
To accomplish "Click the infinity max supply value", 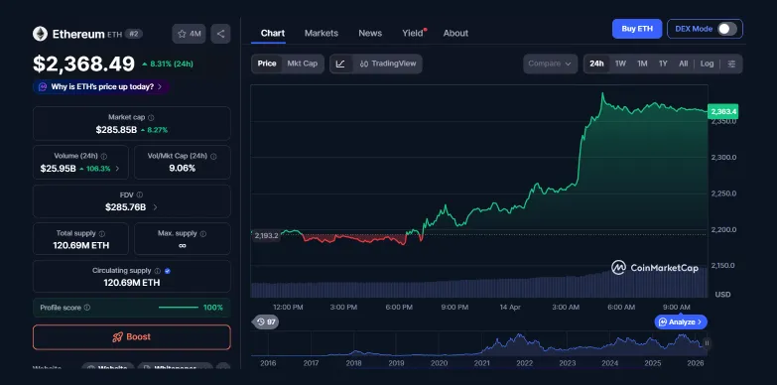I will [183, 245].
